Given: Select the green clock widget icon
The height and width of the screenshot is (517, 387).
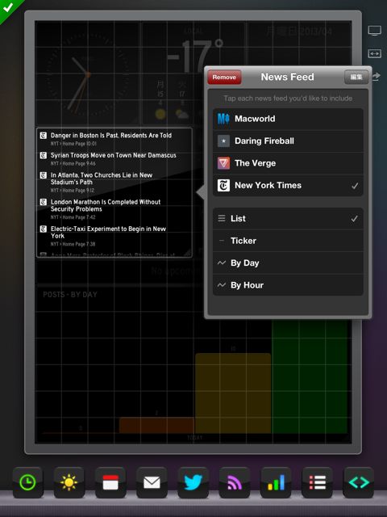Looking at the screenshot, I should 28,482.
